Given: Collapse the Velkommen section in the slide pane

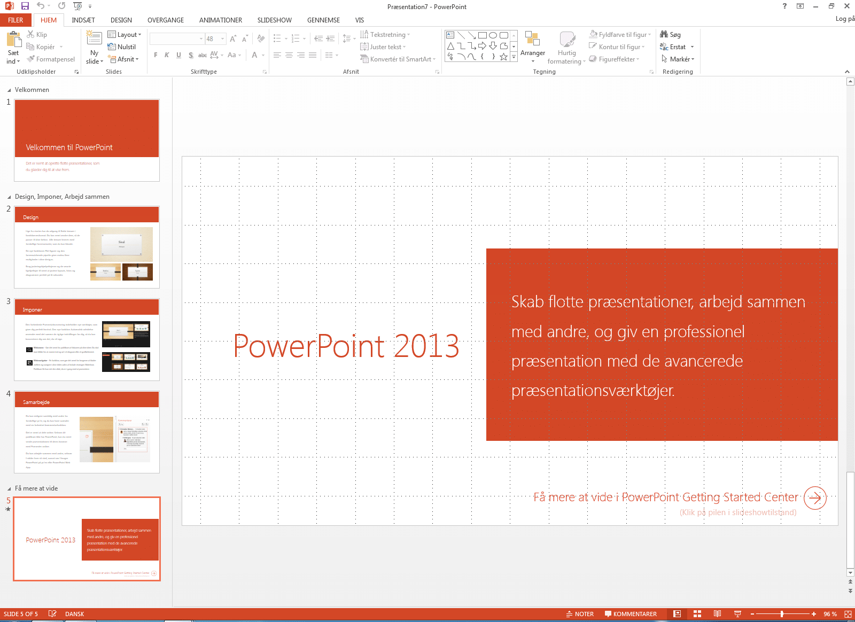Looking at the screenshot, I should point(9,90).
